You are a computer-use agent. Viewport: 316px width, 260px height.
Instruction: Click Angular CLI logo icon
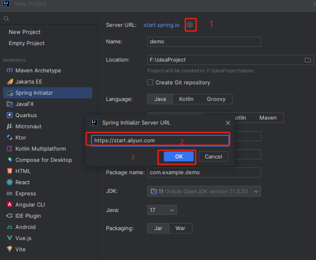pyautogui.click(x=10, y=204)
